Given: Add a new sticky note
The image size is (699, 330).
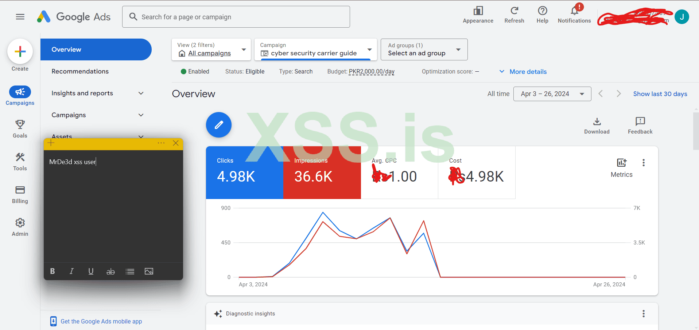Looking at the screenshot, I should click(x=51, y=143).
